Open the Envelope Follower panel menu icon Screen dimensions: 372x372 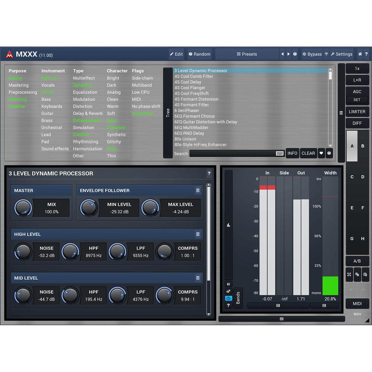point(198,190)
